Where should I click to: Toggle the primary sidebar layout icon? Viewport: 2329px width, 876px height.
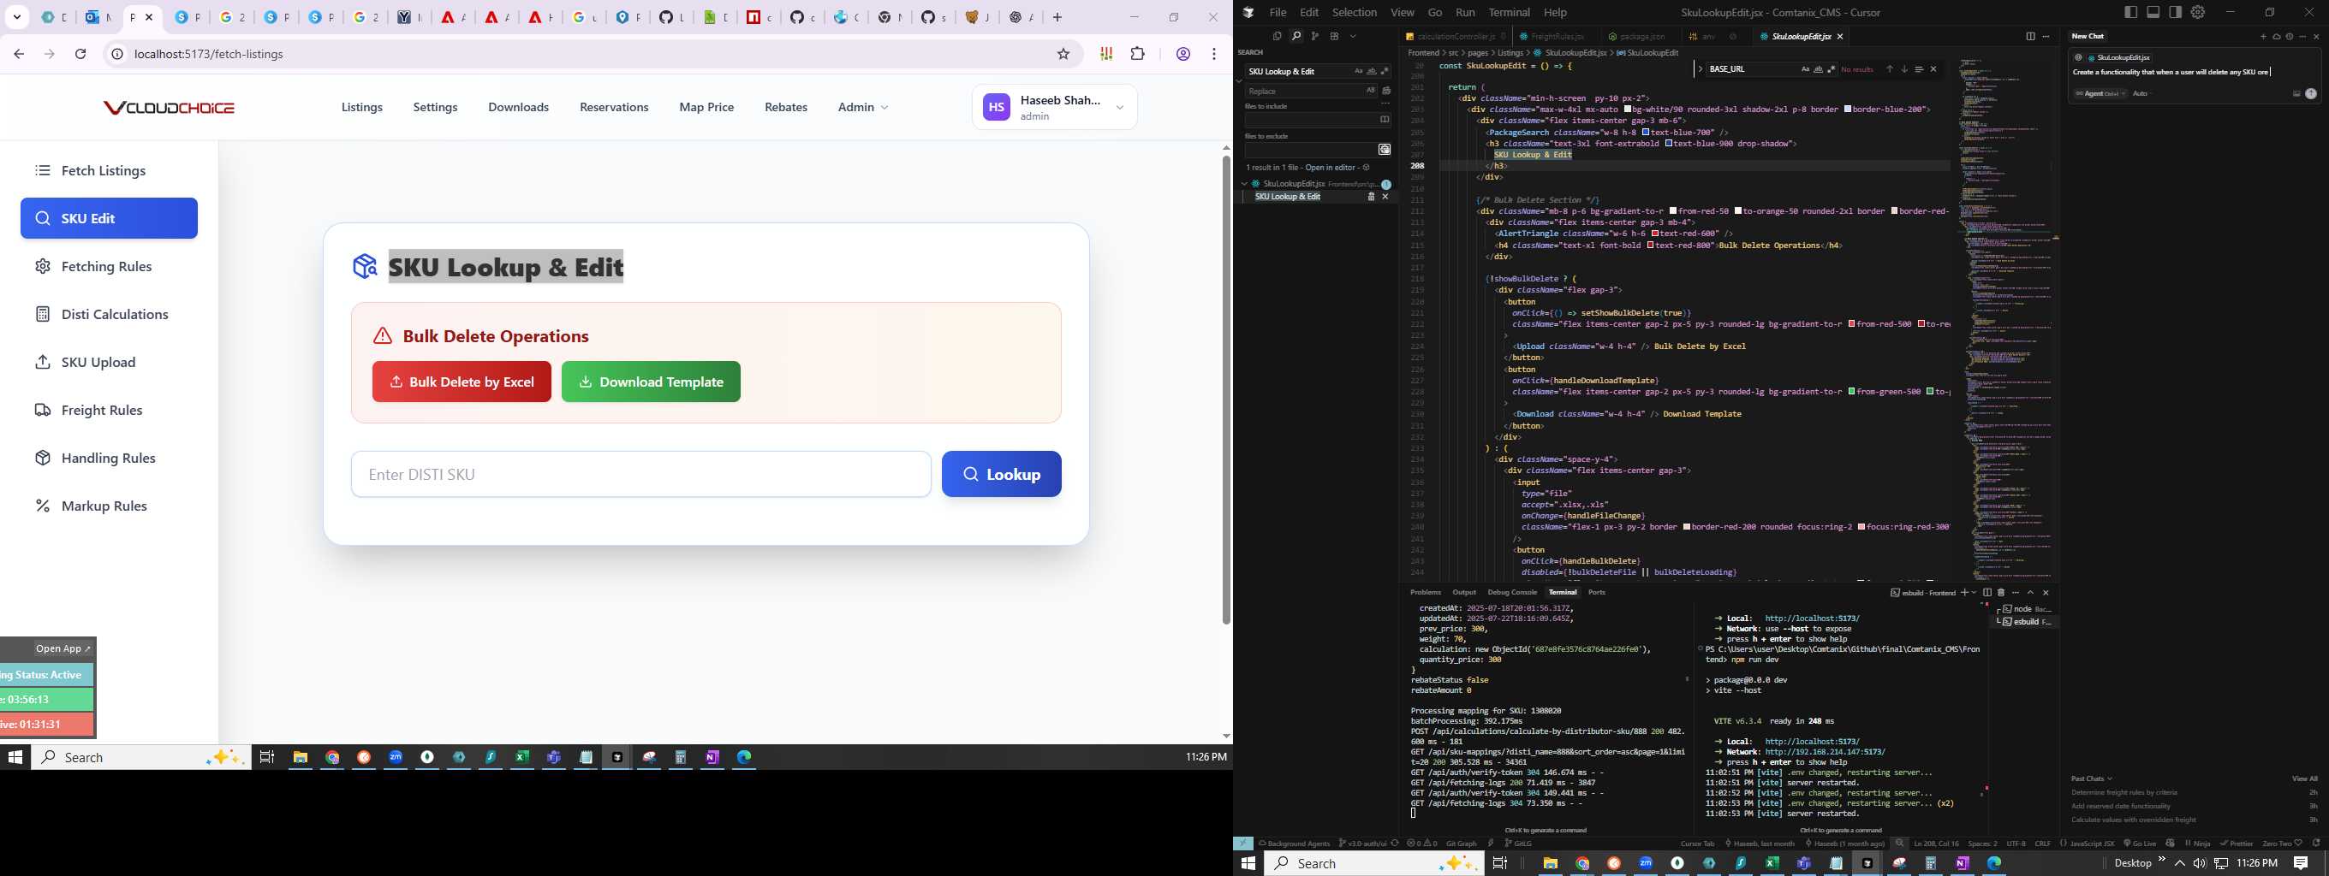2131,12
